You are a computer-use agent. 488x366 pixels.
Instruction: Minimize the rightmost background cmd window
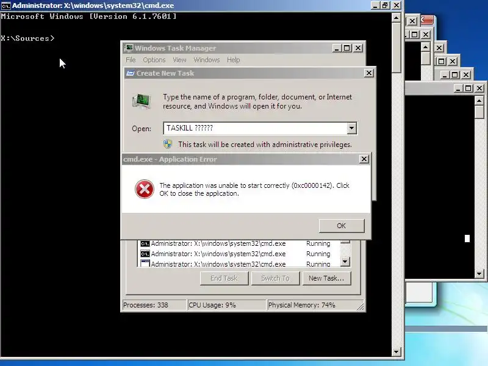point(457,88)
